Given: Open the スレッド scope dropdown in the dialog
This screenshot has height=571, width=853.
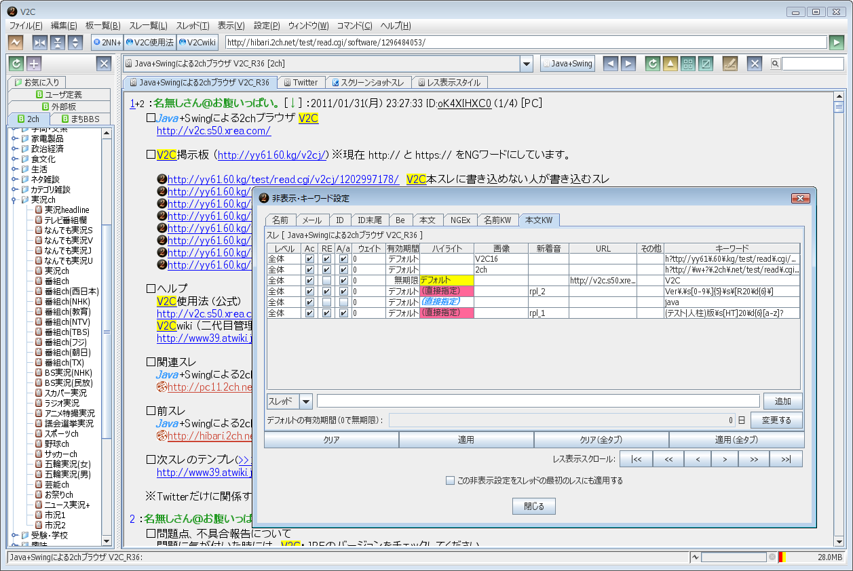Looking at the screenshot, I should click(x=305, y=401).
